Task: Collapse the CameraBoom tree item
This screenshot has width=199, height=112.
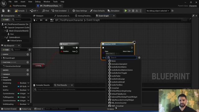Action: [5, 37]
